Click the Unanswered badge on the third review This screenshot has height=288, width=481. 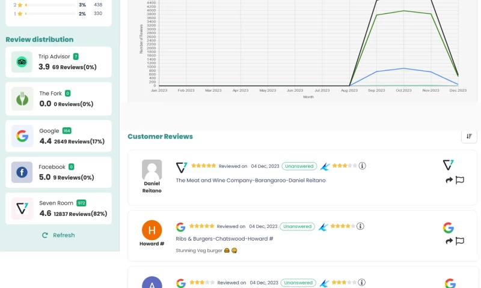(x=298, y=283)
